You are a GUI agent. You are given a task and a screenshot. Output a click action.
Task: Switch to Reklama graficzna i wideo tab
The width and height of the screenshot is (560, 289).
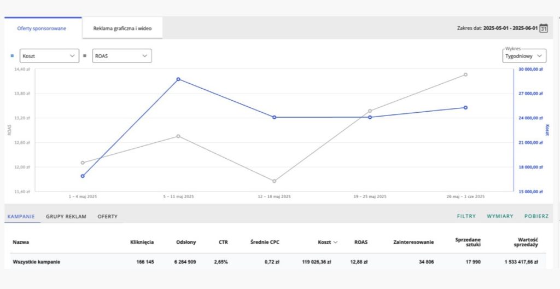point(122,28)
